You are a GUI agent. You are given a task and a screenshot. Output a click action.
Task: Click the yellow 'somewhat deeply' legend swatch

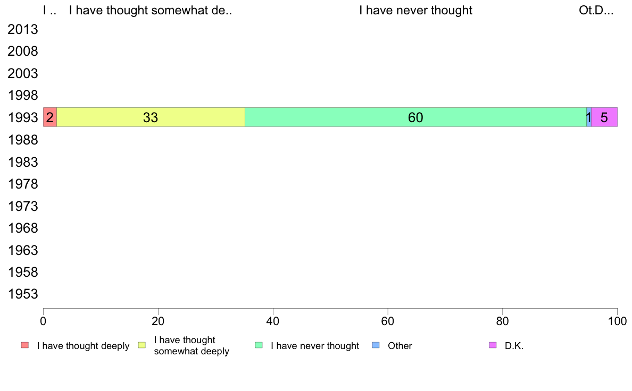coord(142,345)
